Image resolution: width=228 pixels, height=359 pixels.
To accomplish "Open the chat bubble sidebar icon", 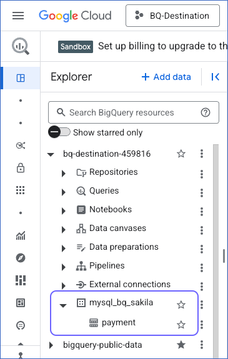I will coord(21,325).
